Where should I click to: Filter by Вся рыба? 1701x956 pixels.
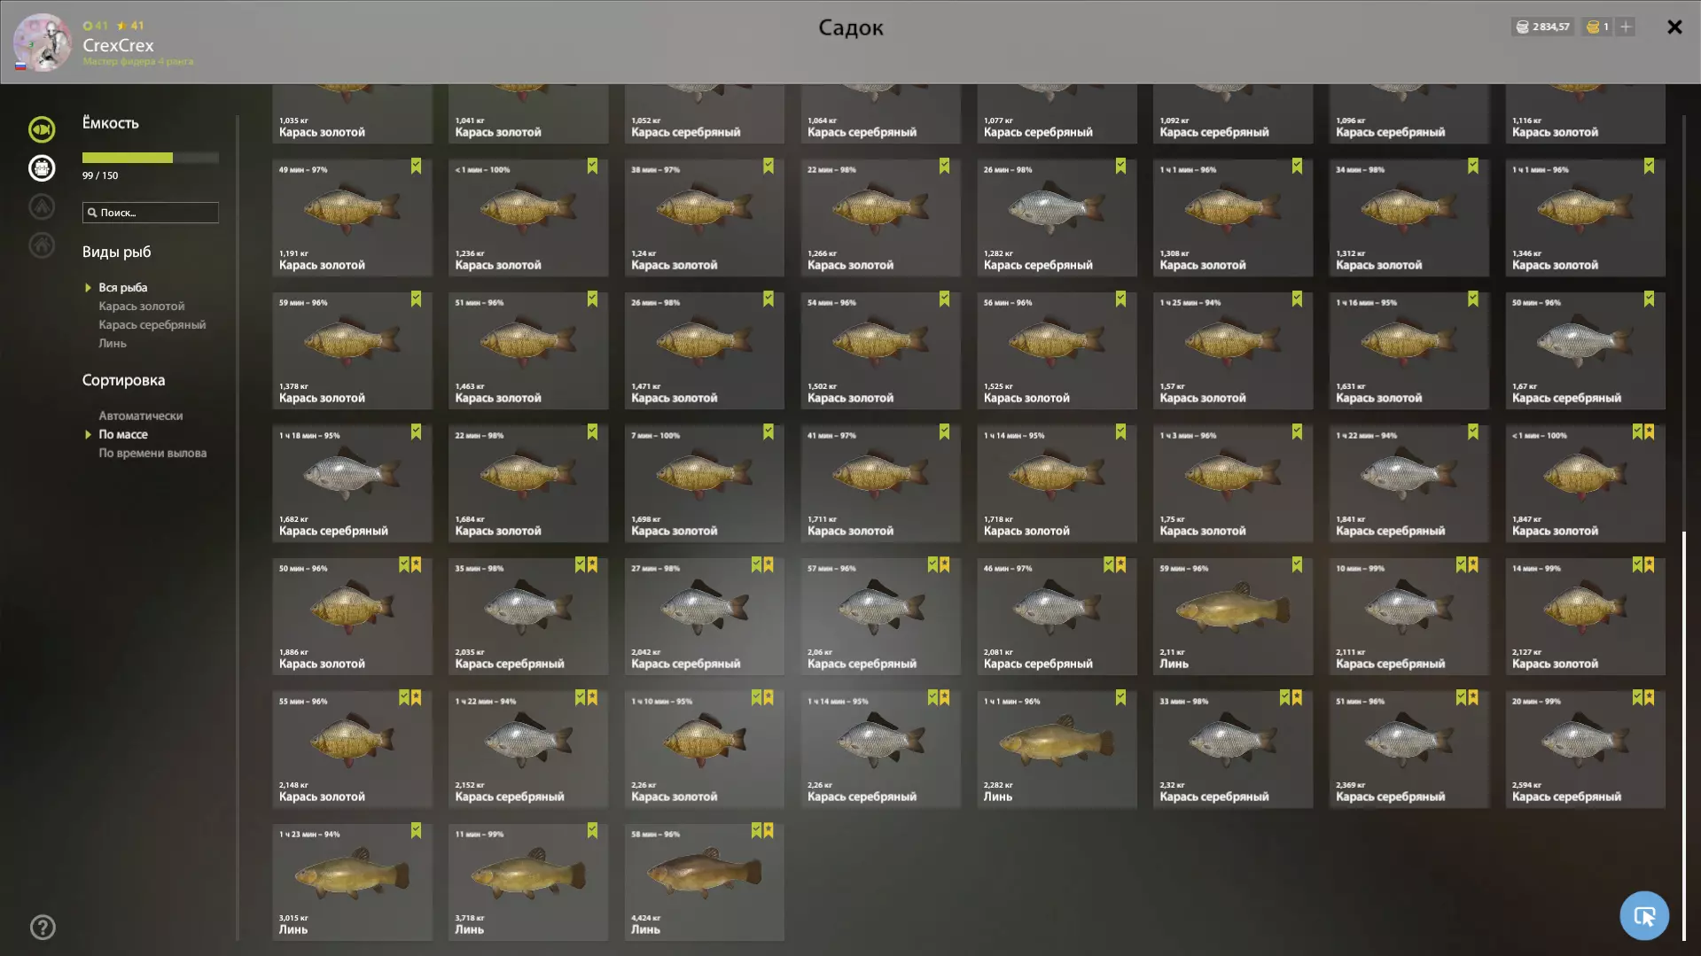[123, 288]
